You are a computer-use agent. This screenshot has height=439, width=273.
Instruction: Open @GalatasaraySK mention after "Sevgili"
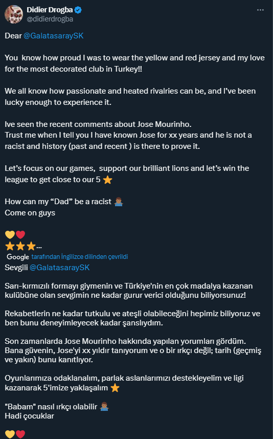(x=60, y=268)
